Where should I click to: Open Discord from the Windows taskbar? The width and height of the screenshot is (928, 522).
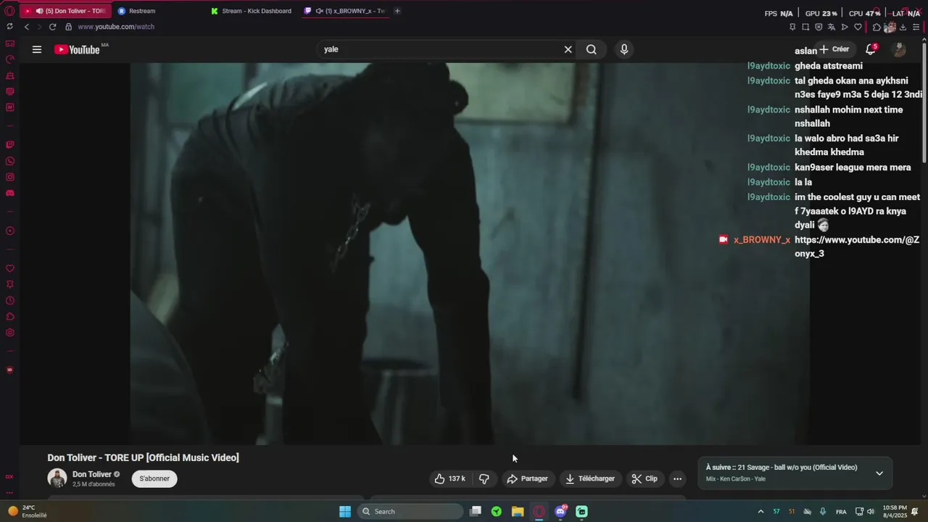pos(560,511)
